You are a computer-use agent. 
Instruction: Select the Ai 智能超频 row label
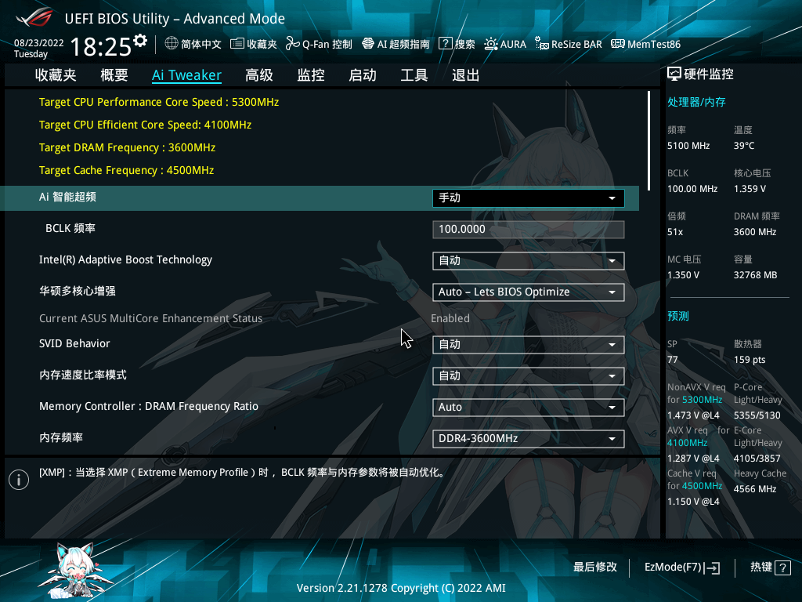tap(67, 197)
